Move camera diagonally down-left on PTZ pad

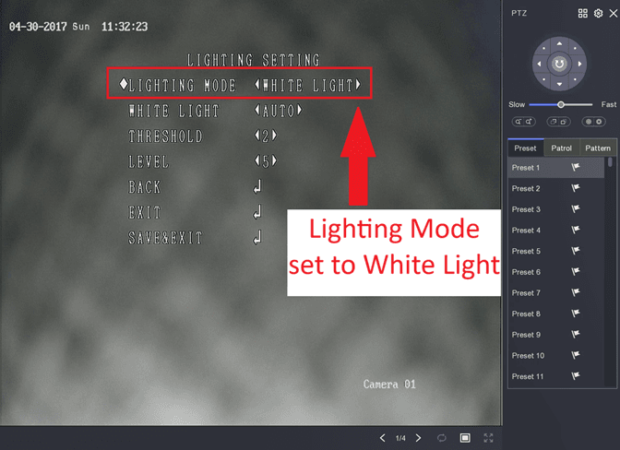click(x=544, y=79)
